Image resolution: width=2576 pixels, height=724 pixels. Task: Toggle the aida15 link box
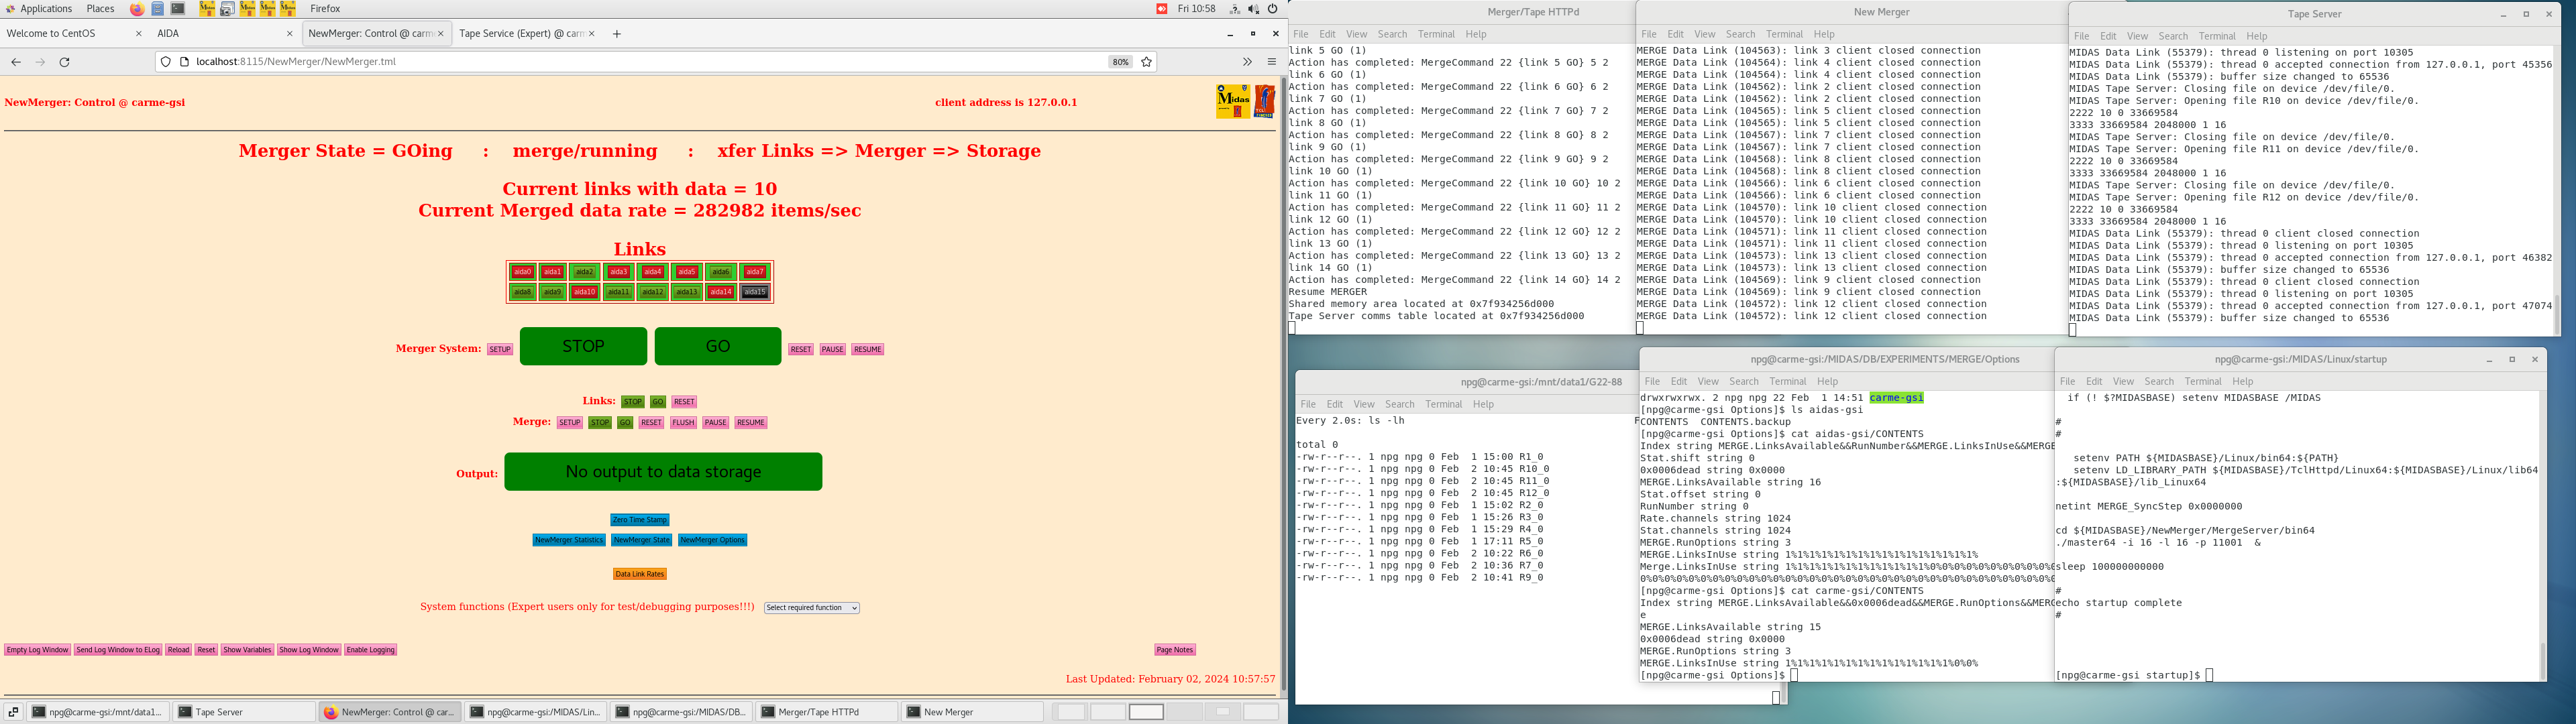pos(755,293)
